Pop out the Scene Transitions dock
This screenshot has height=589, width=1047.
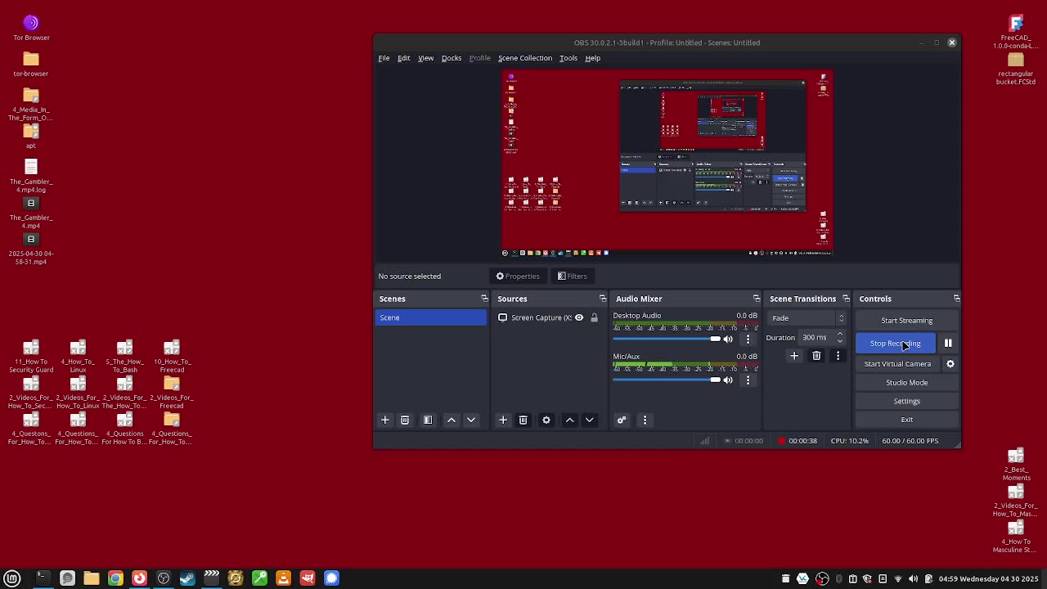click(x=846, y=299)
